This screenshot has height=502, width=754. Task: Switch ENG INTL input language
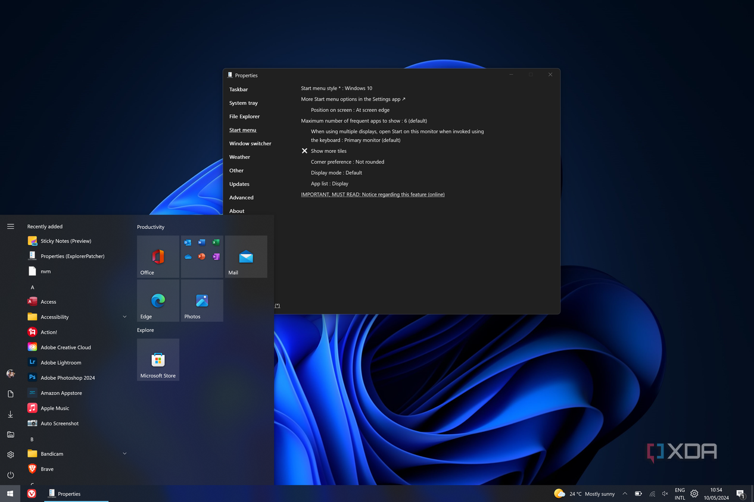tap(680, 494)
